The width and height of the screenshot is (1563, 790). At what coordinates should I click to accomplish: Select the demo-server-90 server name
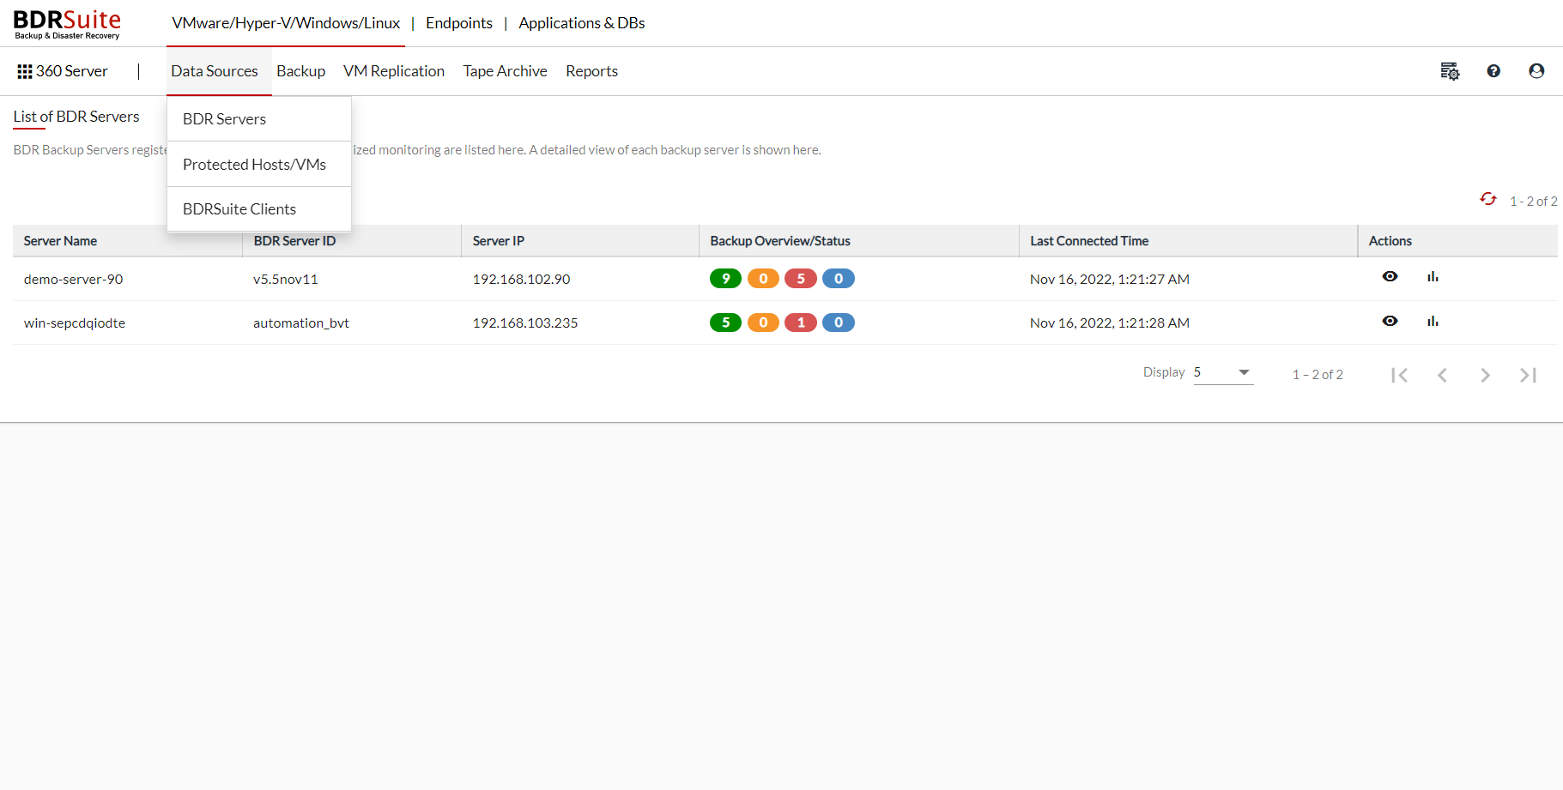[x=73, y=280]
